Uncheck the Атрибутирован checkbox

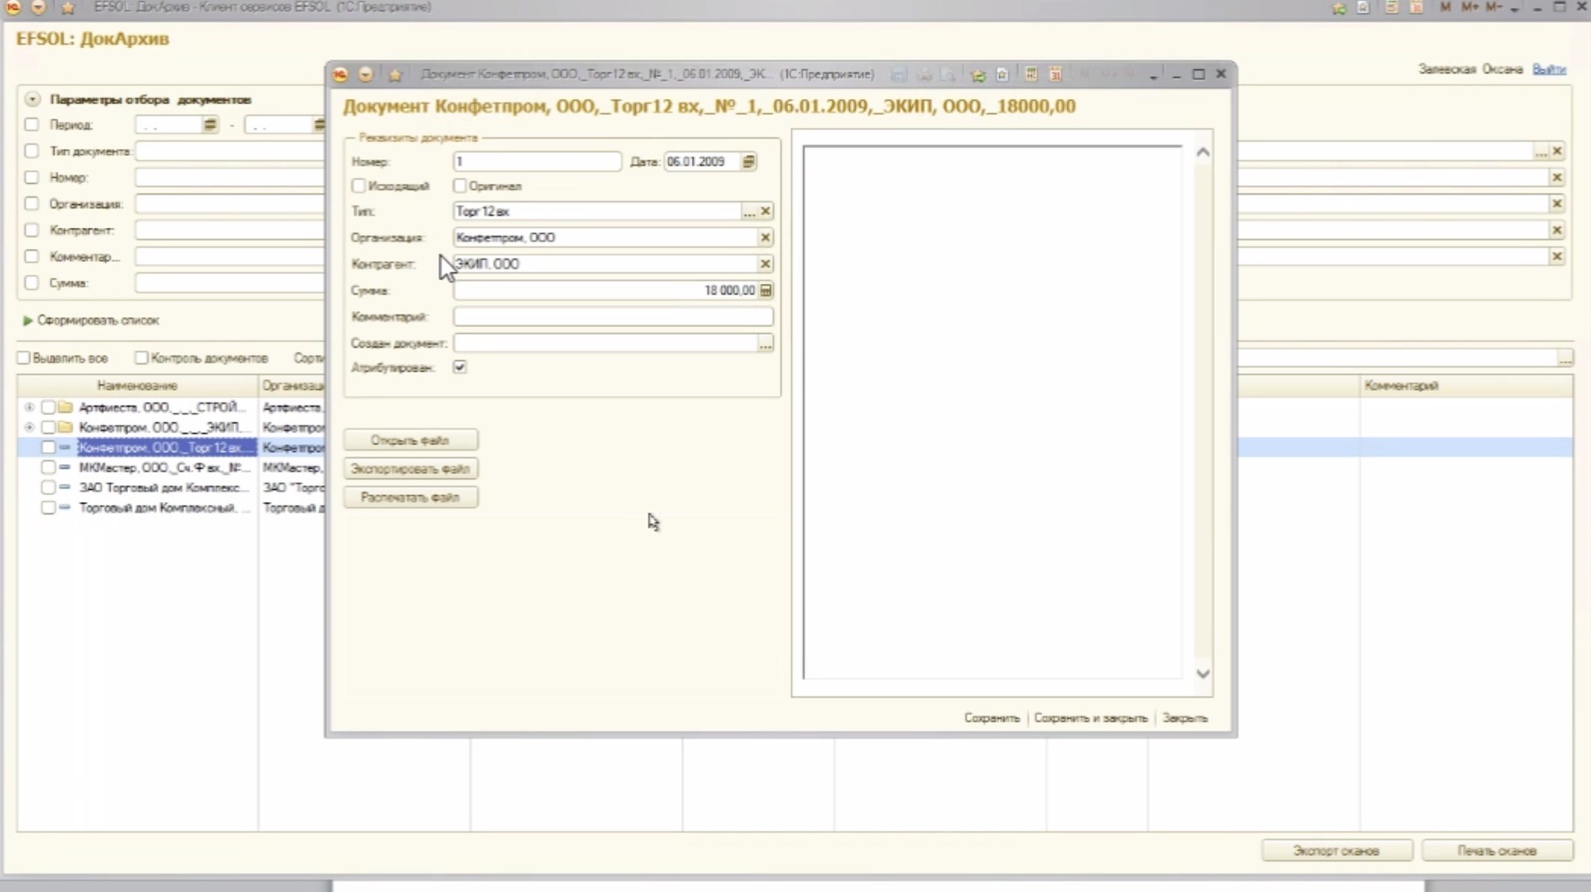coord(460,367)
